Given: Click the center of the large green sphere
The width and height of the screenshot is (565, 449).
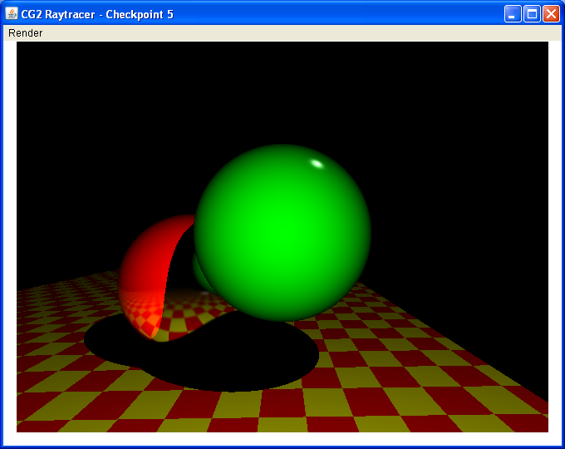Looking at the screenshot, I should click(x=282, y=233).
